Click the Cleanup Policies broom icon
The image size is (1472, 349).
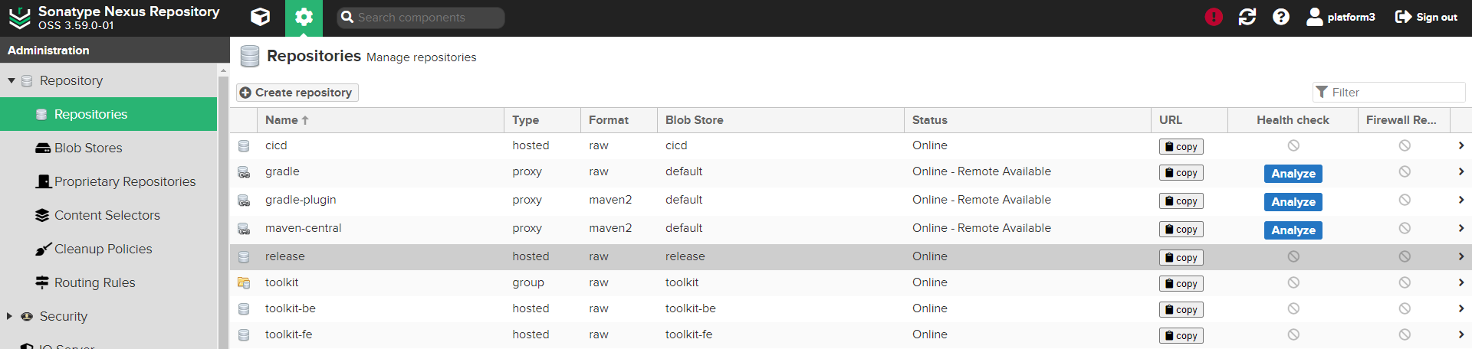(43, 249)
